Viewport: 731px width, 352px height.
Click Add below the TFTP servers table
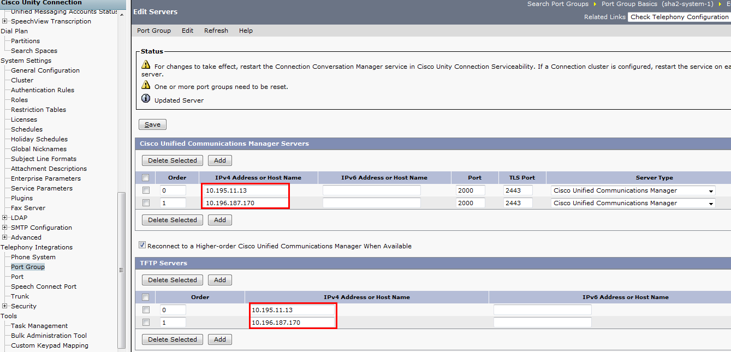tap(220, 339)
